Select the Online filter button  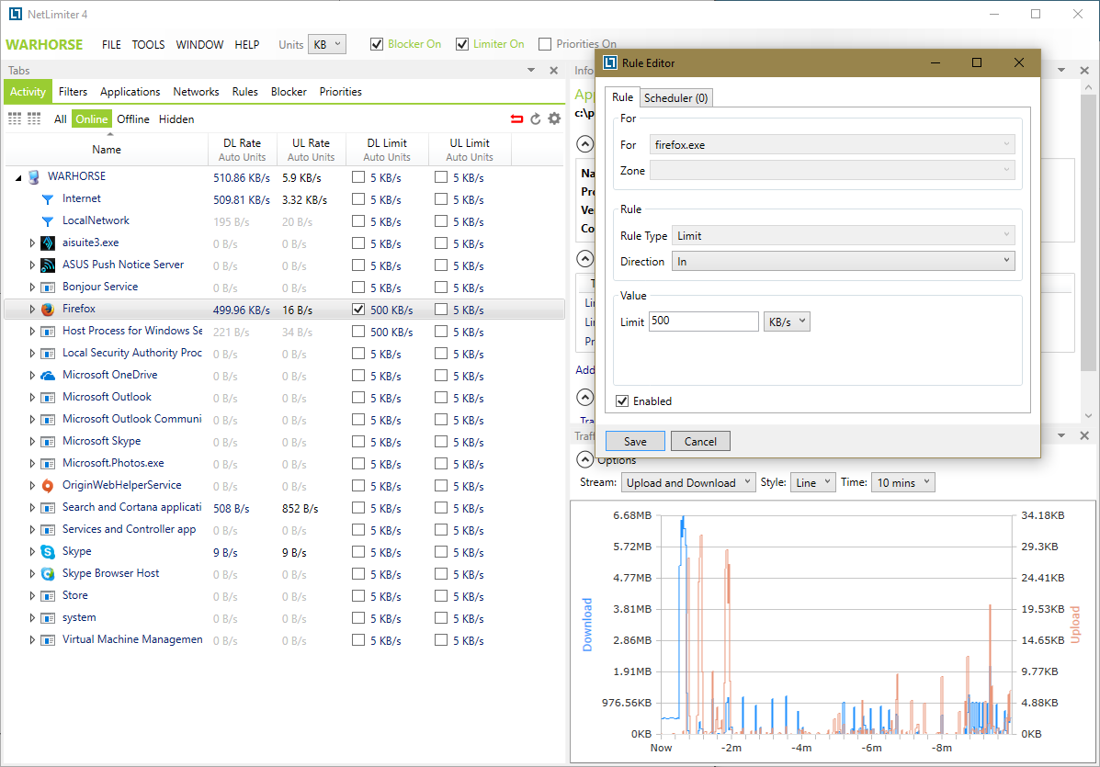[x=92, y=119]
